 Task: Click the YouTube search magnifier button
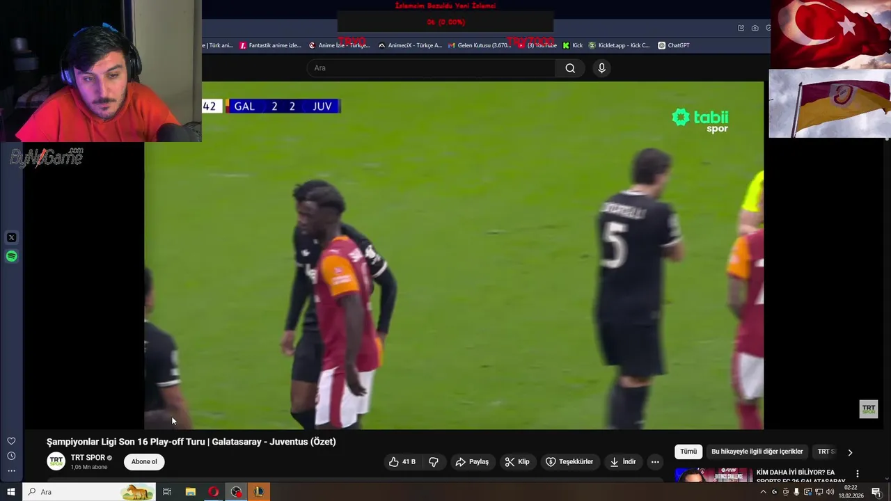(570, 67)
